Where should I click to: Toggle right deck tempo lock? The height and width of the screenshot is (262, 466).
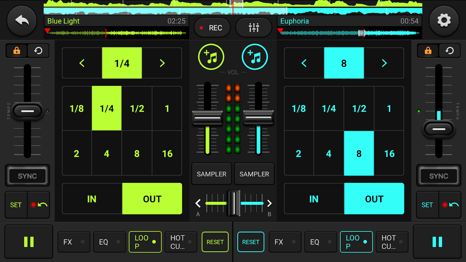(428, 51)
